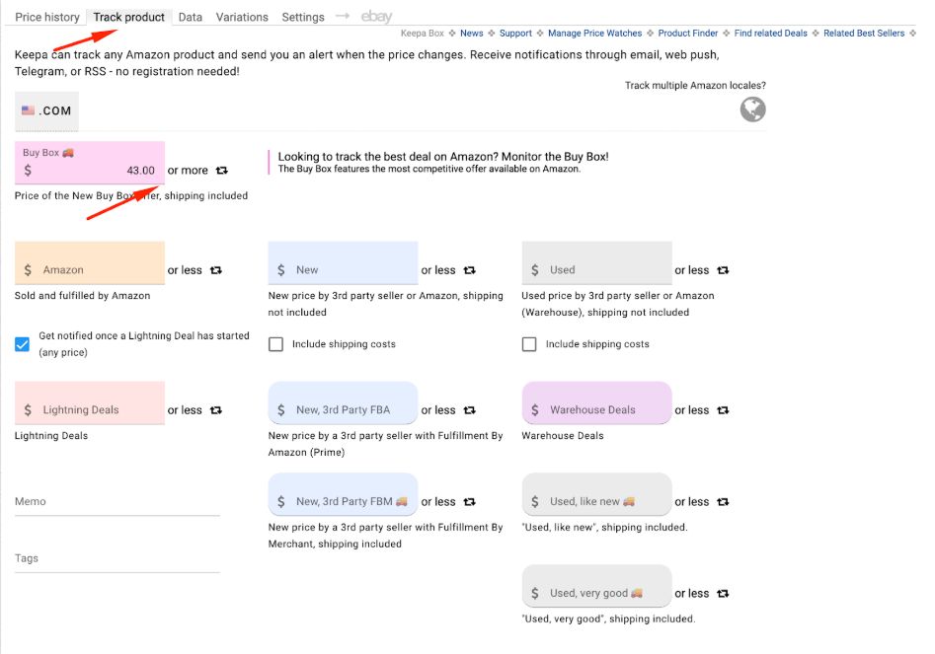Image resolution: width=935 pixels, height=654 pixels.
Task: Click the Memo text field
Action: point(117,502)
